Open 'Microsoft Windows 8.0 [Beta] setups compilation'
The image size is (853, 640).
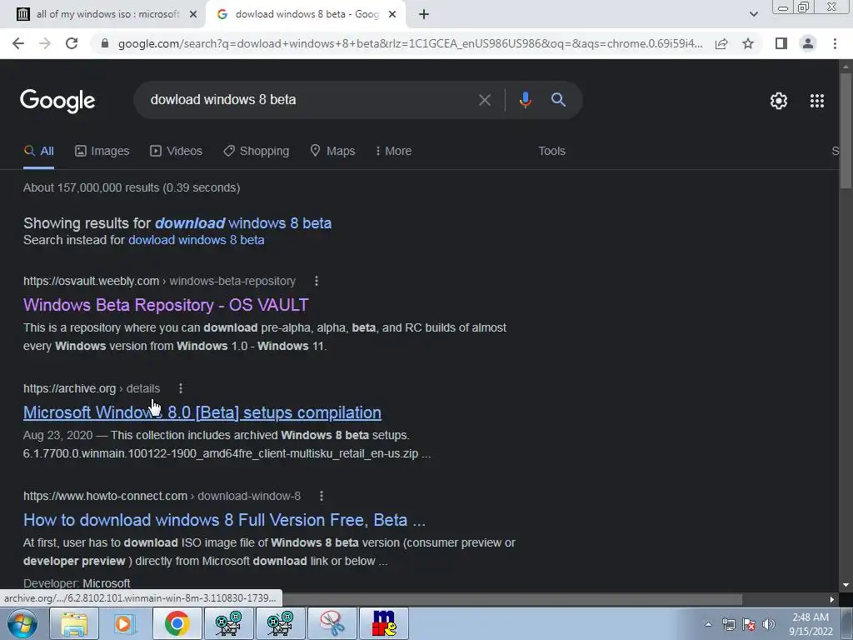[x=202, y=412]
